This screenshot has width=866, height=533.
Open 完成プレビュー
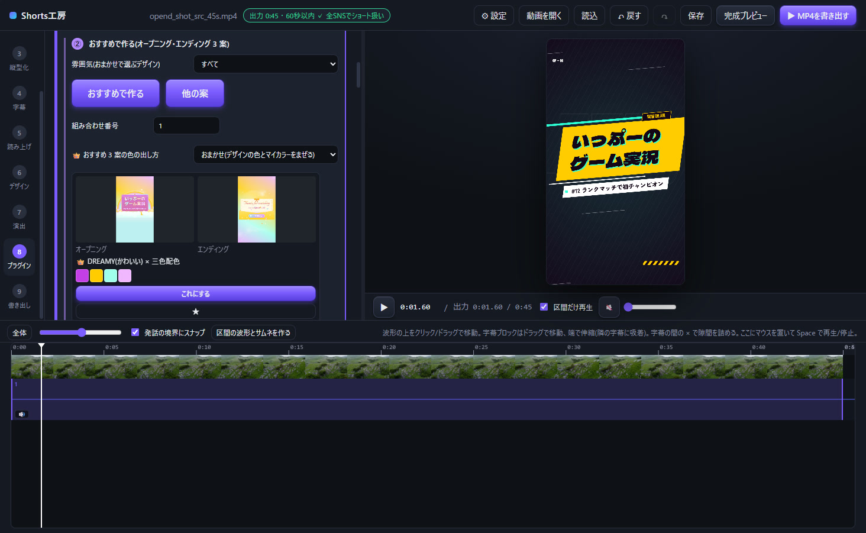pyautogui.click(x=745, y=16)
